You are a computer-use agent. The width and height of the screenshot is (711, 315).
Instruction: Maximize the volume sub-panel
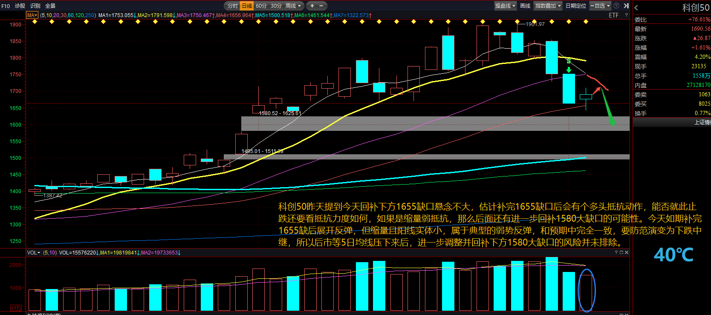[621, 253]
